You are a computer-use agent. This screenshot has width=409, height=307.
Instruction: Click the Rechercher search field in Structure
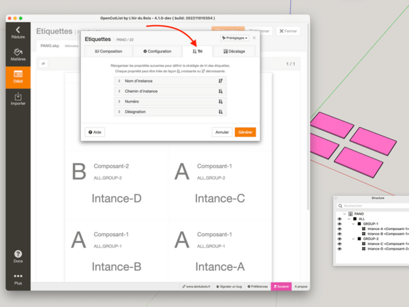click(x=372, y=205)
